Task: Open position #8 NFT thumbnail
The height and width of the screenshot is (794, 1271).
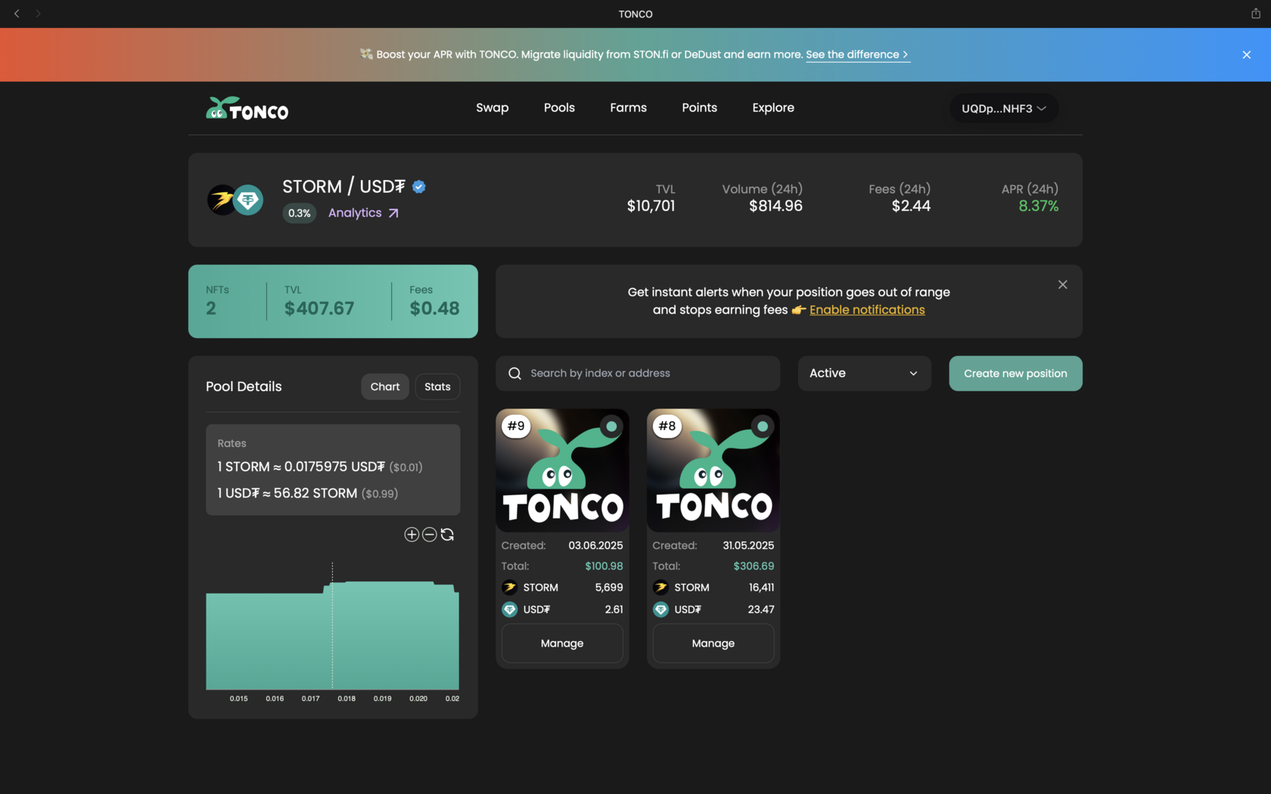Action: [x=713, y=470]
